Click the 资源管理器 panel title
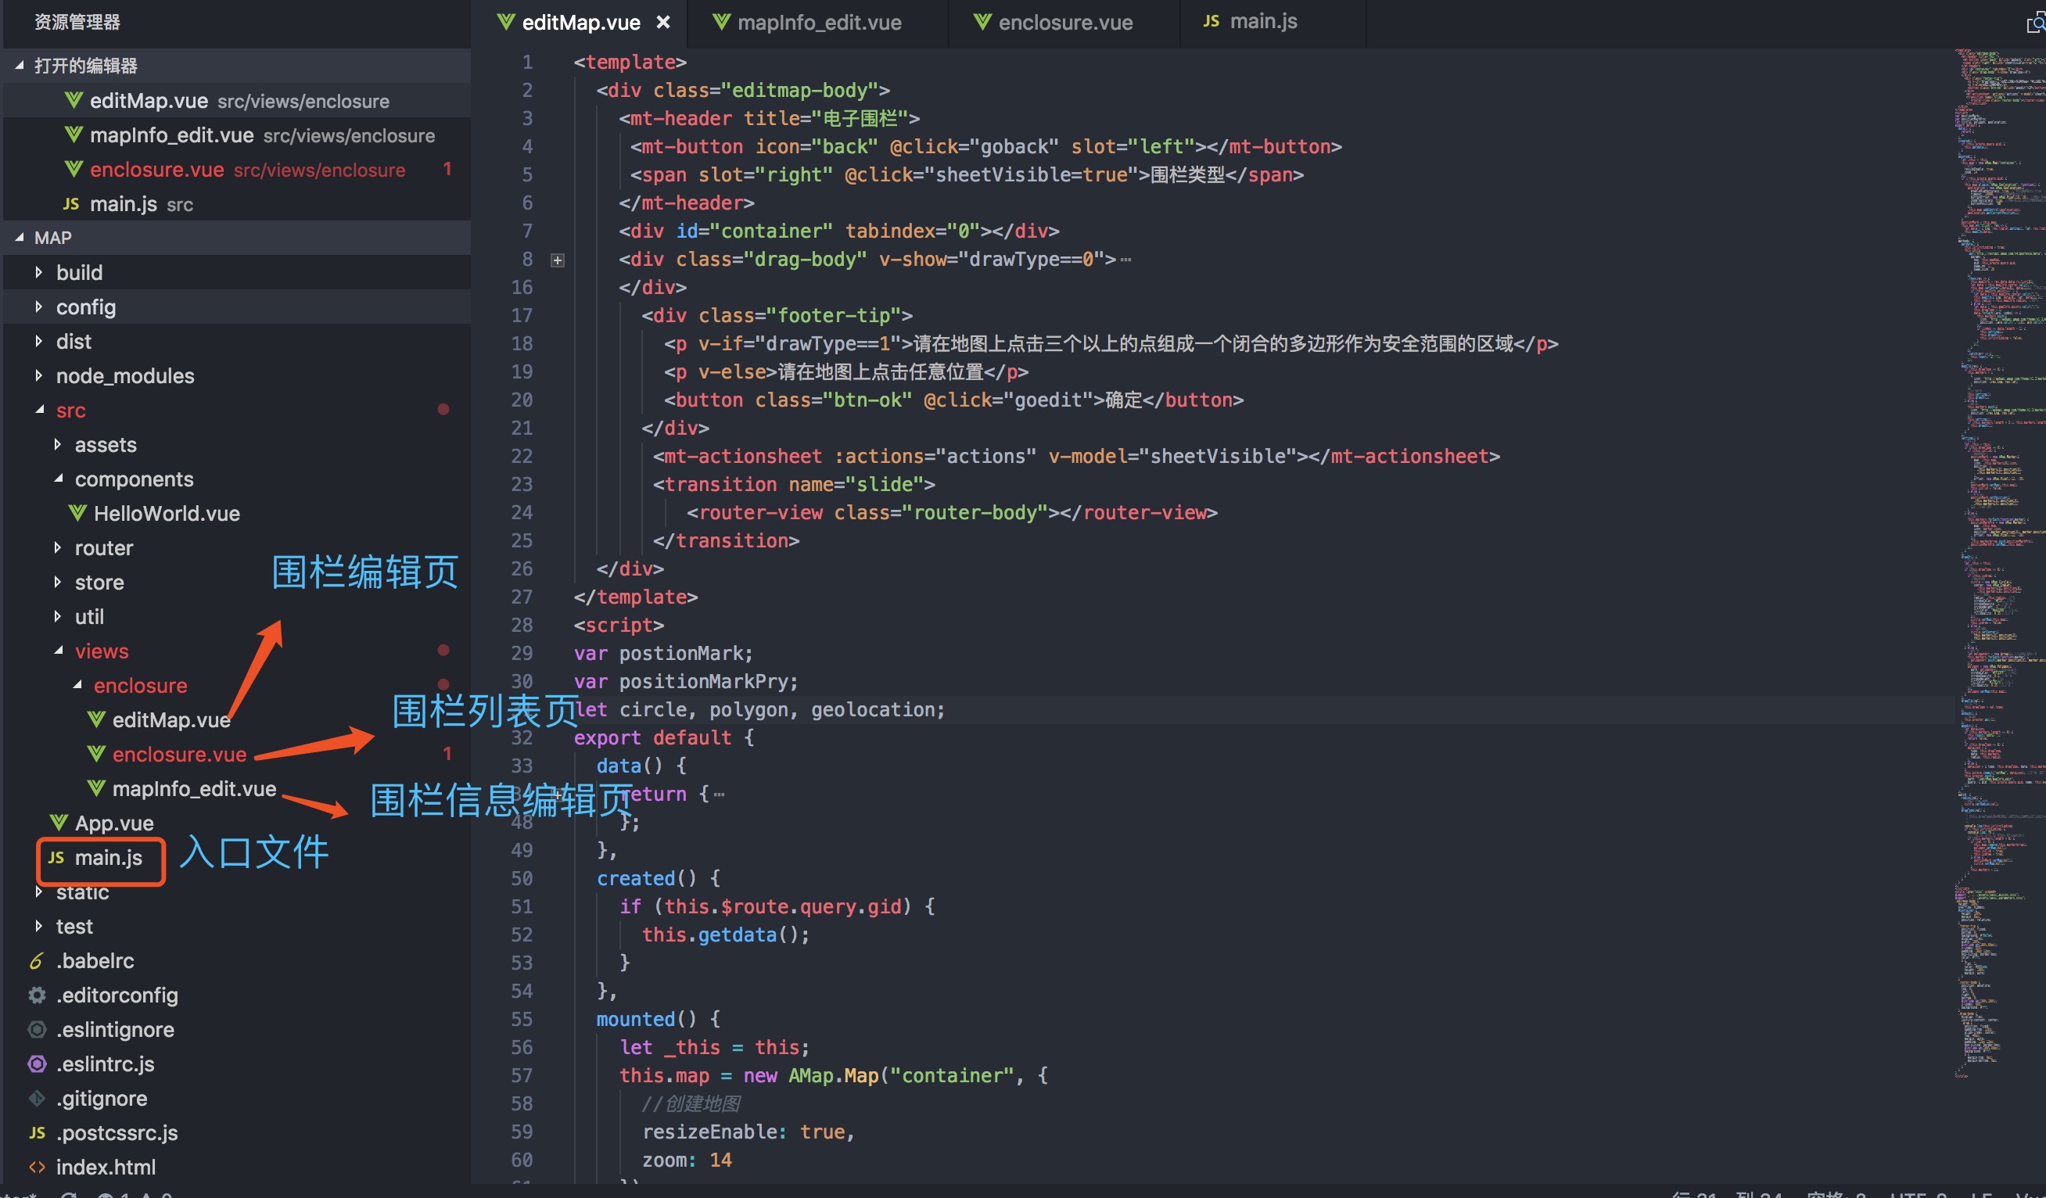 77,23
